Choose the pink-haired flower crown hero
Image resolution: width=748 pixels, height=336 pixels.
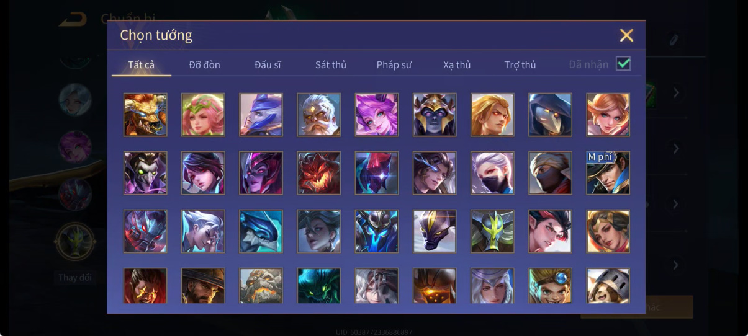pyautogui.click(x=203, y=115)
